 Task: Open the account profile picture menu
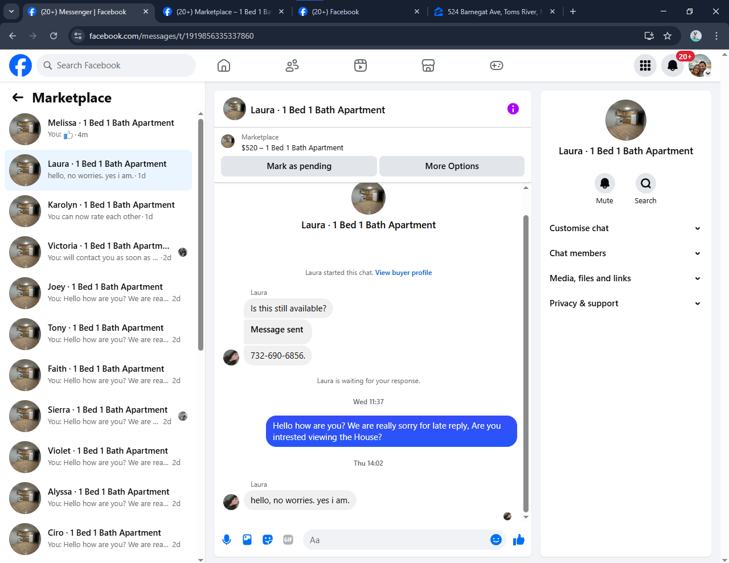click(x=700, y=65)
